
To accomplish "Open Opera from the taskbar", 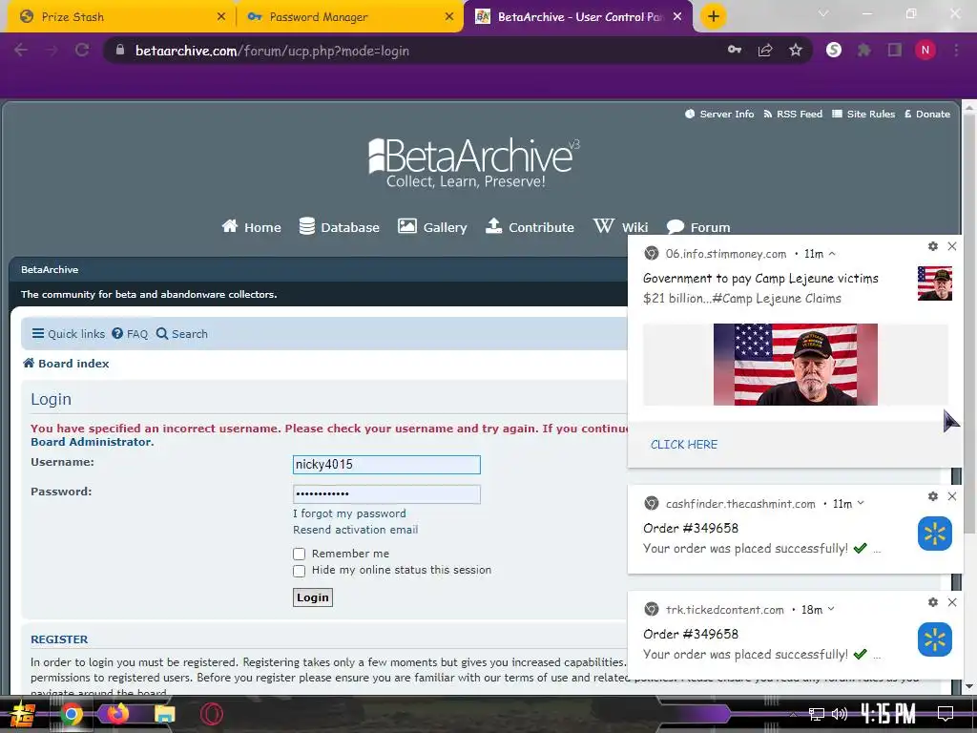I will [211, 714].
